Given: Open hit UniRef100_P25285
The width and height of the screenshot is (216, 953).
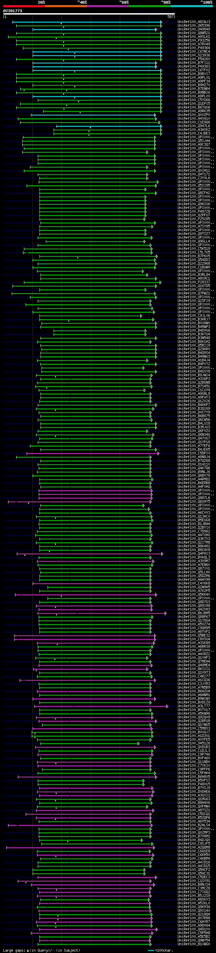Looking at the screenshot, I should click(193, 219).
